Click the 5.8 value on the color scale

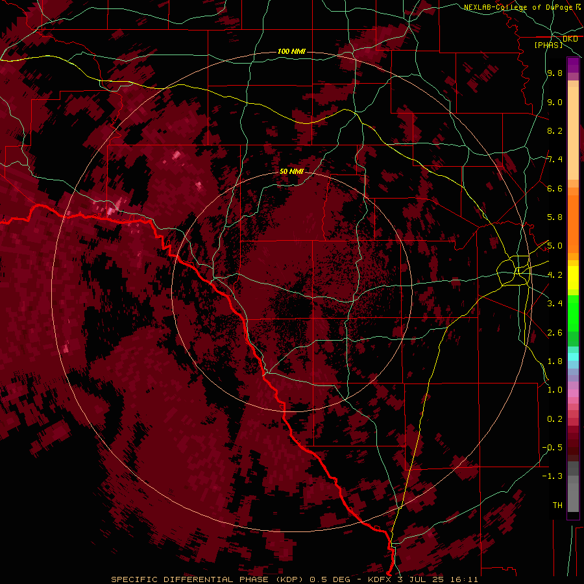555,217
